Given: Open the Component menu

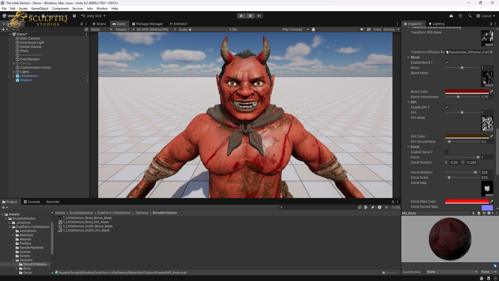Looking at the screenshot, I should point(60,8).
